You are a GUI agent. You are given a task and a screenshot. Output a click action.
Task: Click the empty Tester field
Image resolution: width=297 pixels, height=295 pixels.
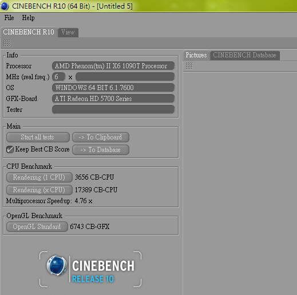[x=113, y=110]
